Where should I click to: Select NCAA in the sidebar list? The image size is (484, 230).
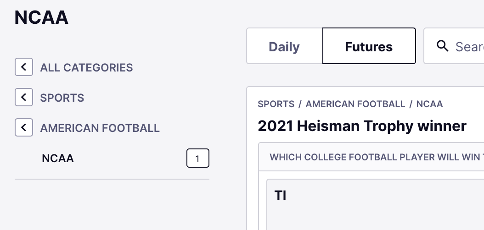click(x=58, y=159)
